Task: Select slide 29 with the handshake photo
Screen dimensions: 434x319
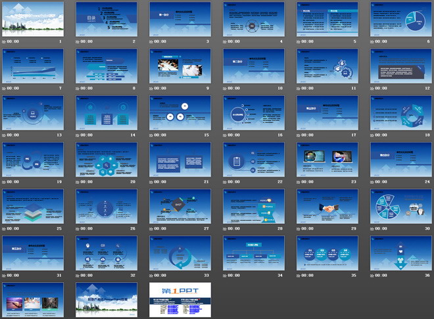Action: 327,207
